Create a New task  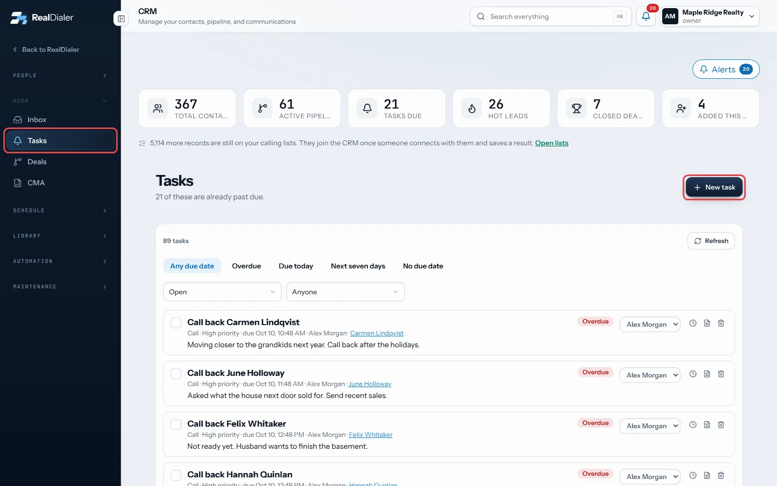[714, 187]
